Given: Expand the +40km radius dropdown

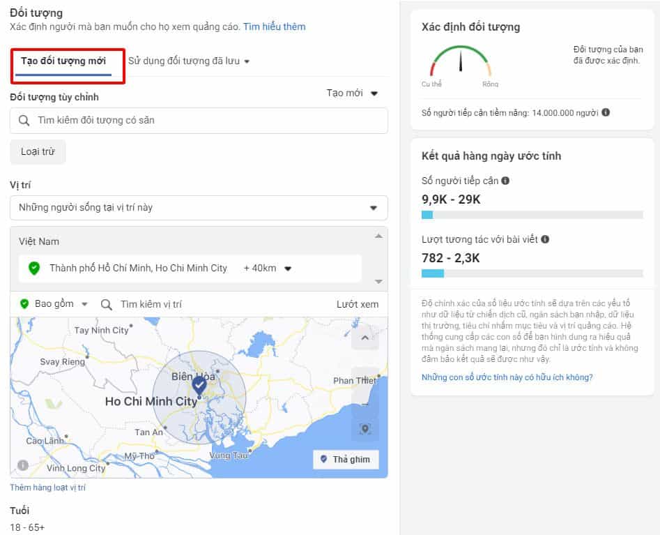Looking at the screenshot, I should [x=273, y=267].
